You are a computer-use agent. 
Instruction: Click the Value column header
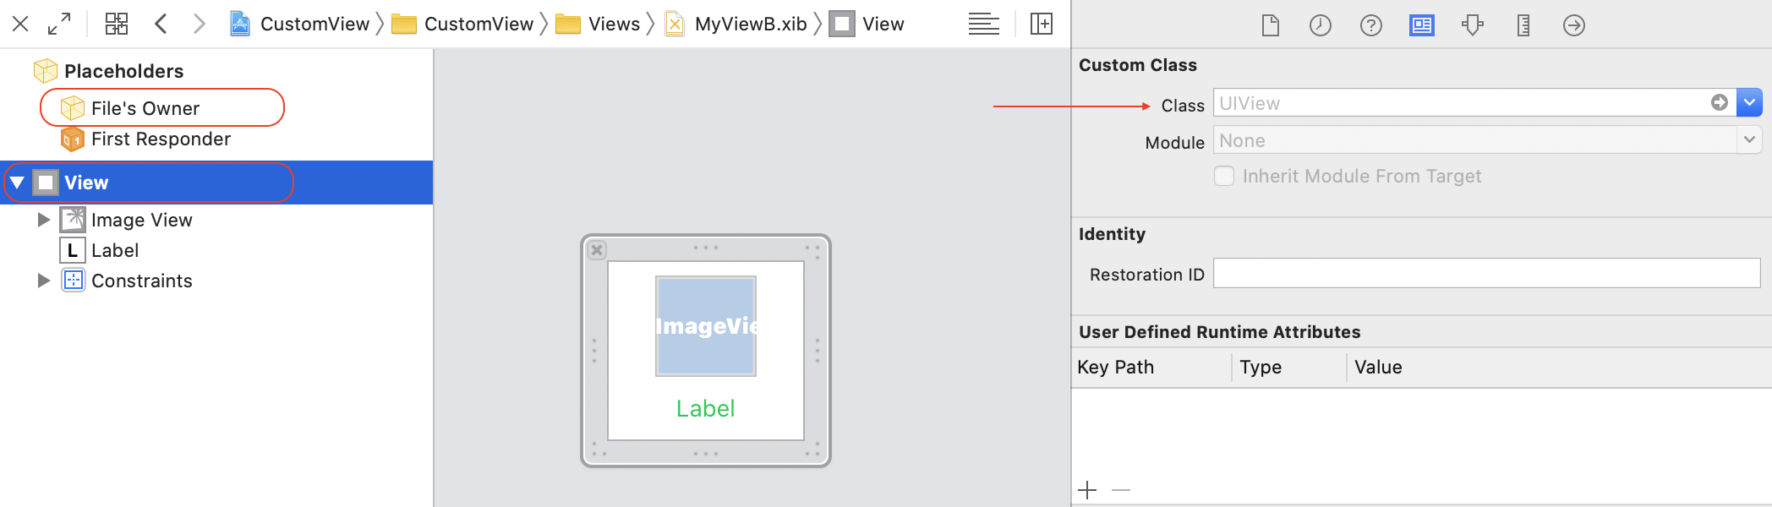(x=1378, y=367)
